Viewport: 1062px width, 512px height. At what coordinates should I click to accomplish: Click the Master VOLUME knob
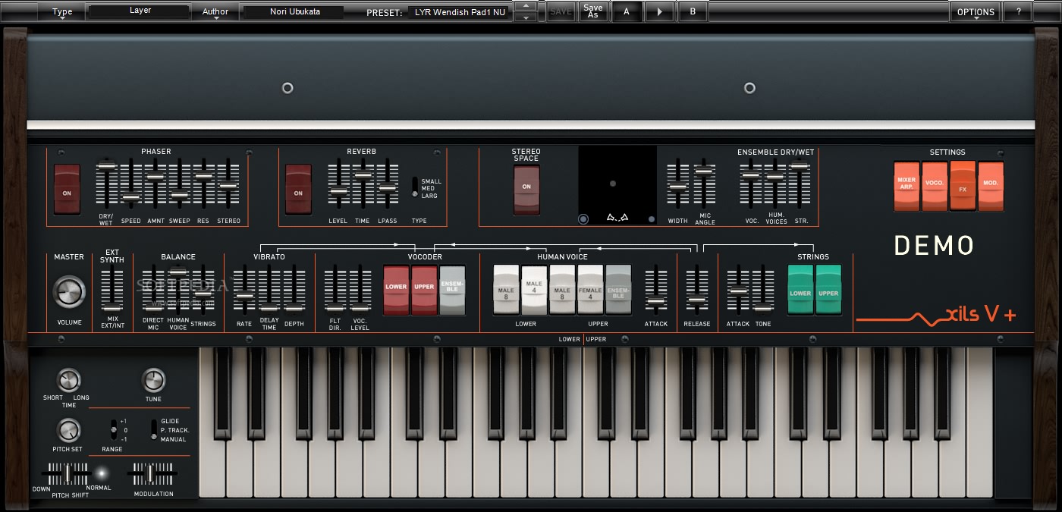coord(69,292)
